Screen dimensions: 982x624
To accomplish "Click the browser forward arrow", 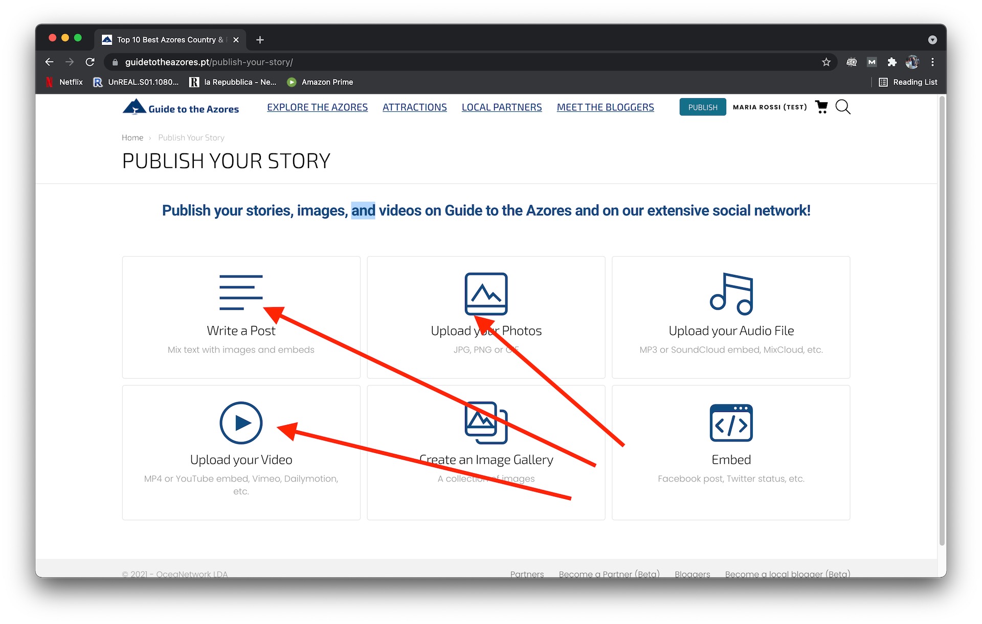I will (70, 62).
